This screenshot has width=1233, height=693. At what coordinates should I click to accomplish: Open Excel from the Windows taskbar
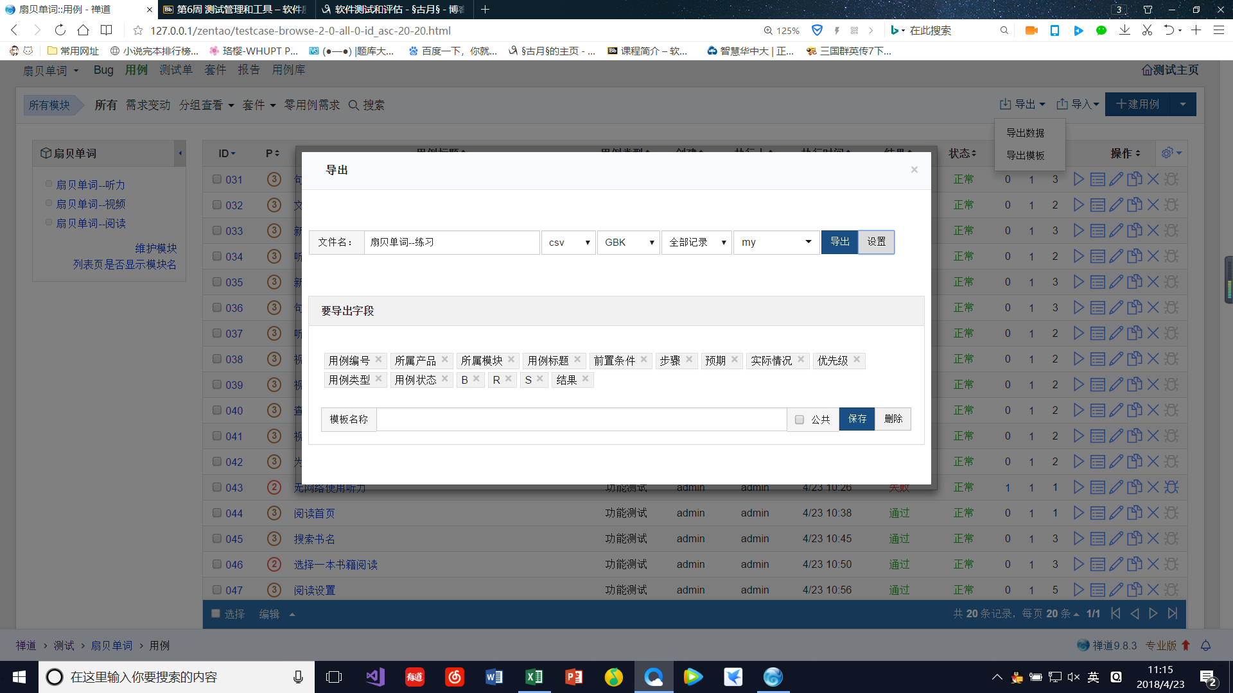coord(534,677)
